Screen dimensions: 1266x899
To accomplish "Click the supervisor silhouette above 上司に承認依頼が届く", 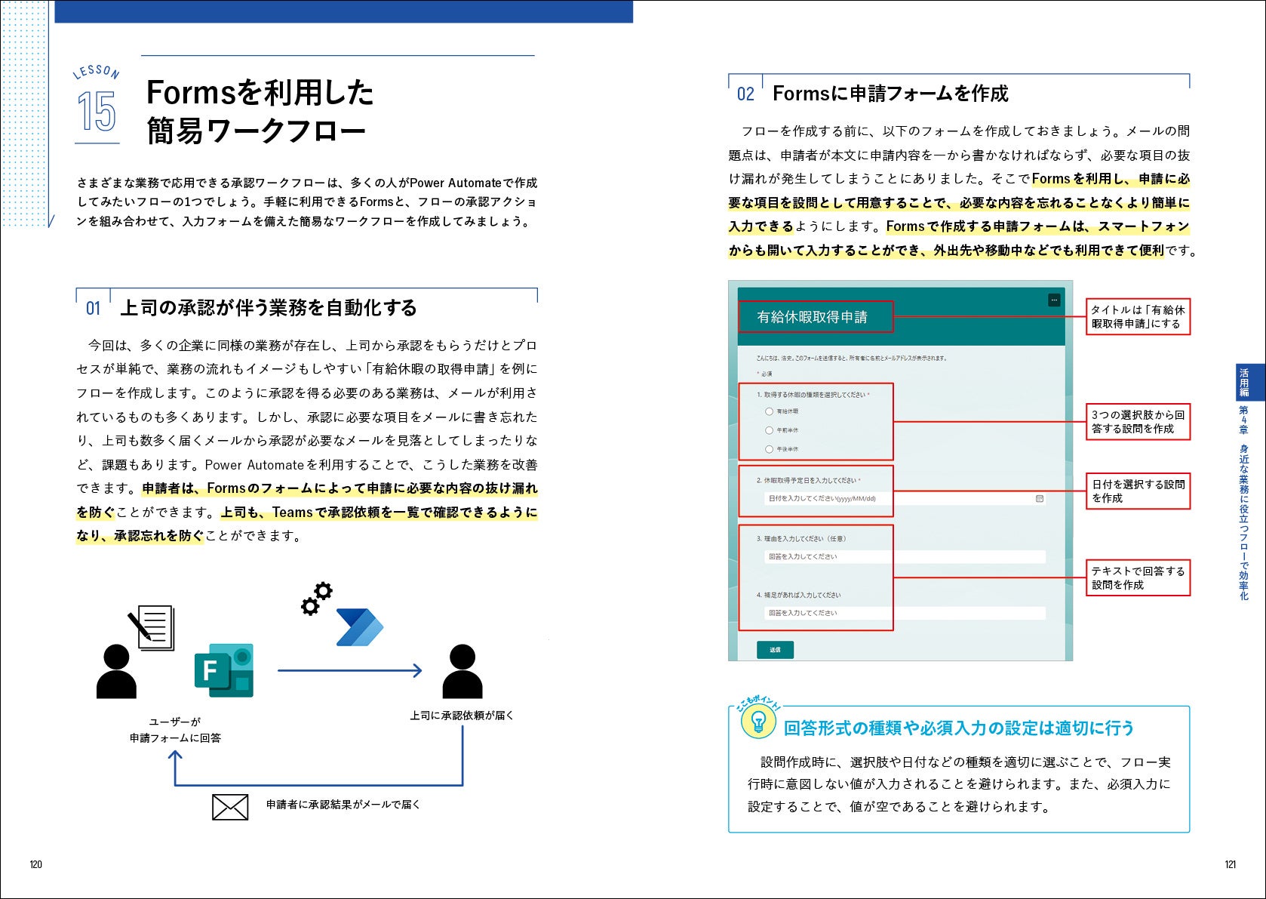I will click(462, 671).
